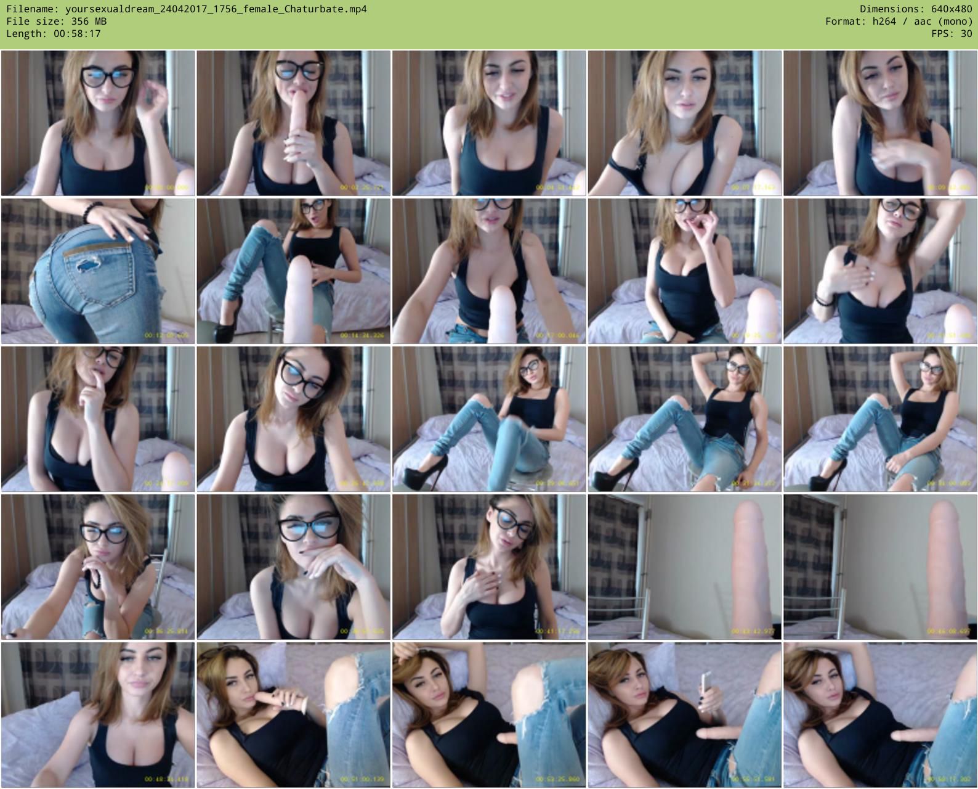Open the thumbnail stamped 00:31:34
This screenshot has width=978, height=789.
point(684,419)
